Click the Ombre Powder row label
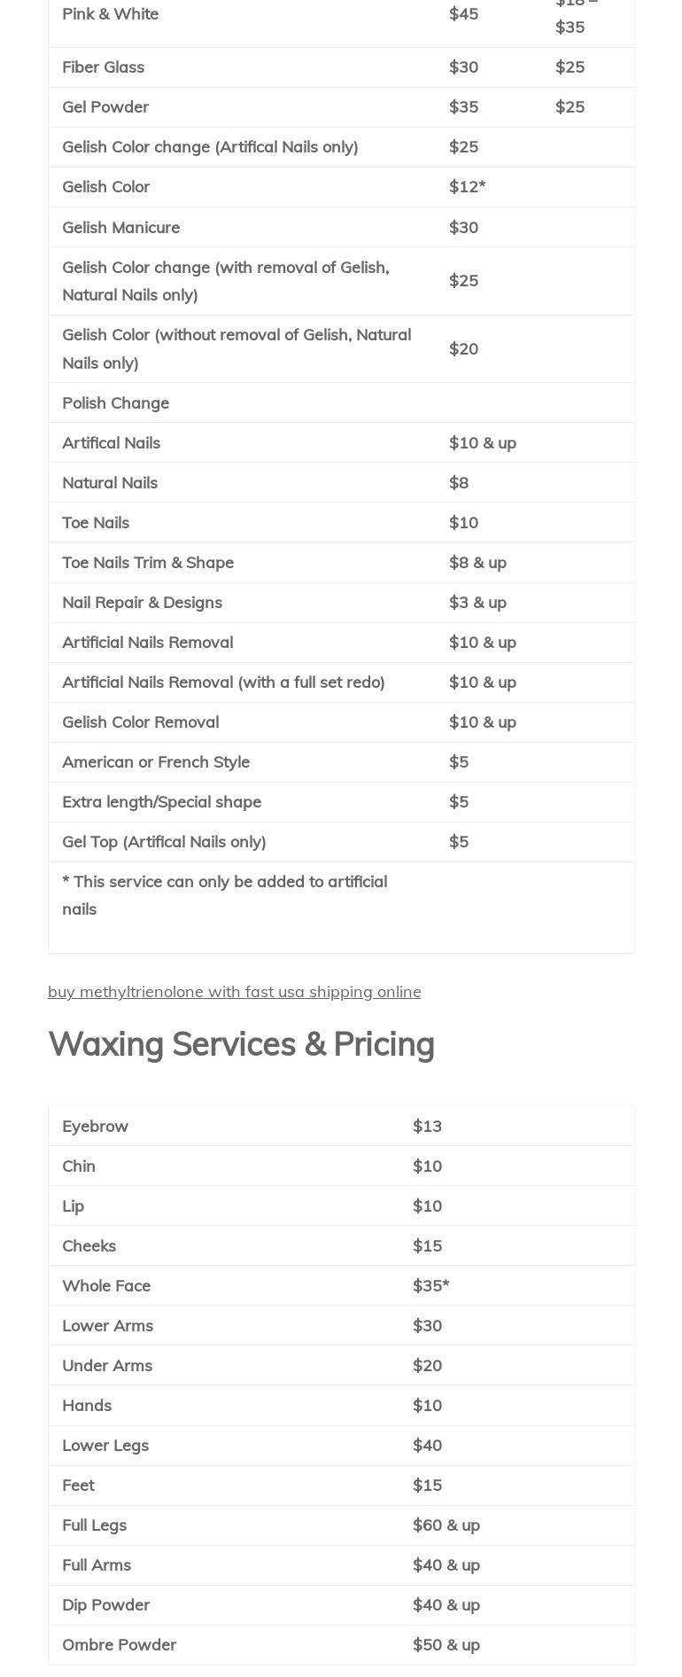The height and width of the screenshot is (1677, 682). click(x=119, y=1645)
